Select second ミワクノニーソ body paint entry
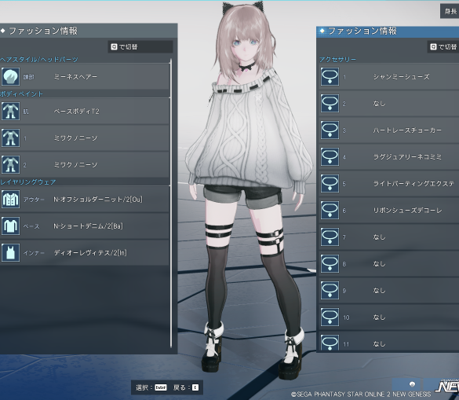 85,164
